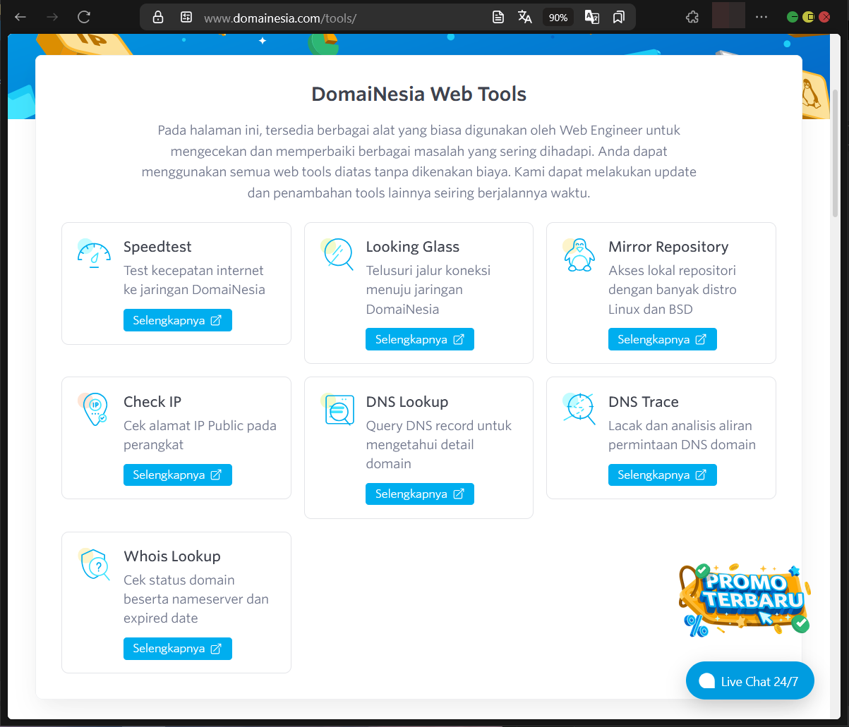Open reader view icon in address bar
The width and height of the screenshot is (849, 727).
[498, 18]
